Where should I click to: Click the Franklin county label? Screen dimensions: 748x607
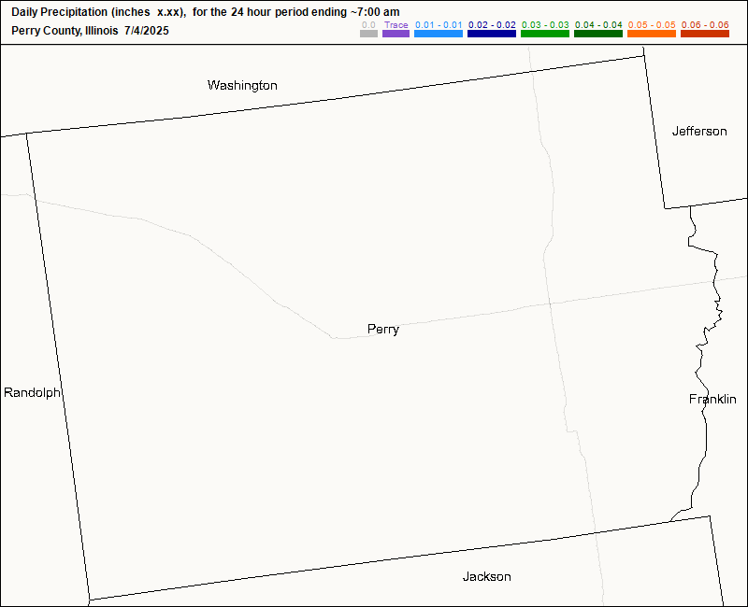click(712, 399)
